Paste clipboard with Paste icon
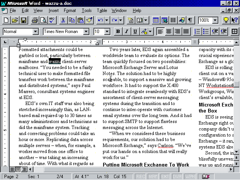Screen dimensions: 240x180 click(x=81, y=20)
